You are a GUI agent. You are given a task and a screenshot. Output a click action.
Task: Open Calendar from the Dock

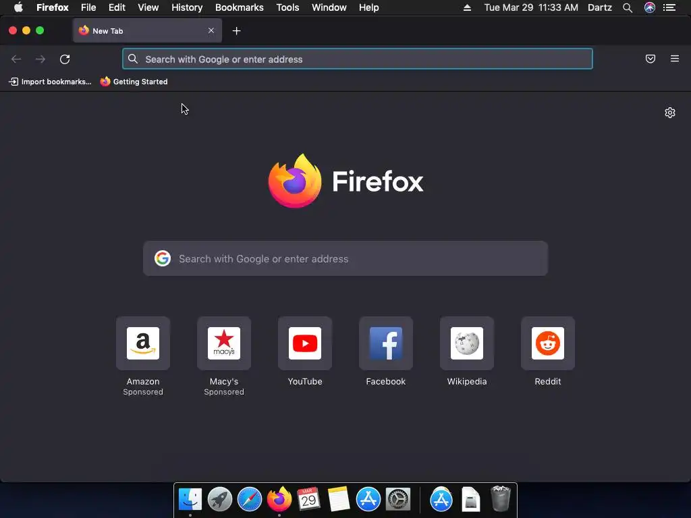pyautogui.click(x=308, y=498)
